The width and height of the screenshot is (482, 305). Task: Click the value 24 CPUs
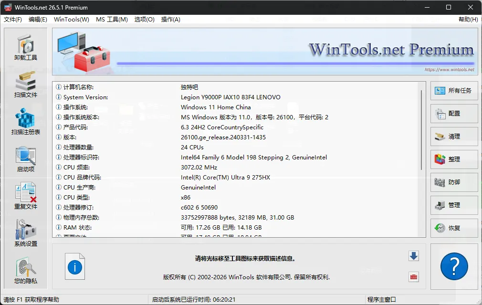pos(192,147)
